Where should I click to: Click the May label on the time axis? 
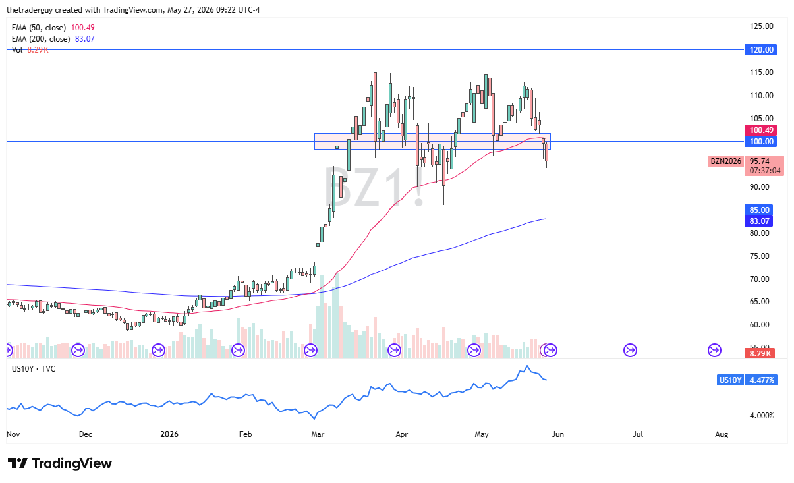(482, 434)
